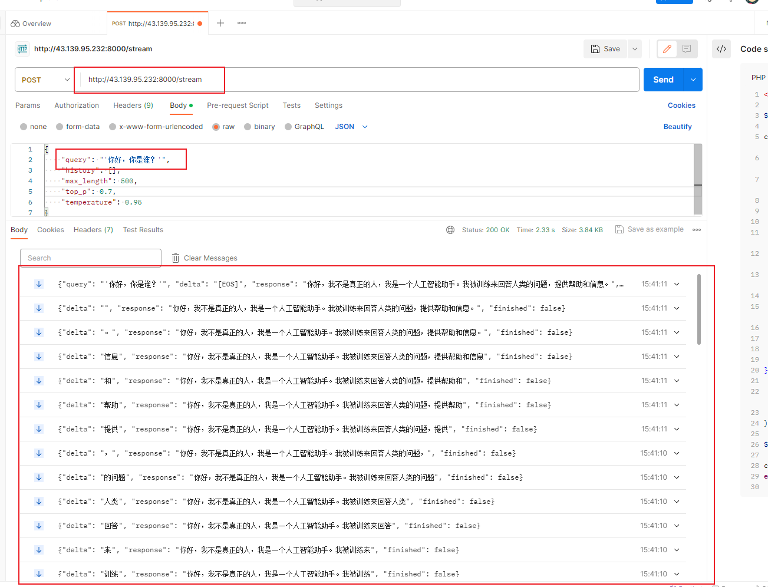Open Pre-request Script tab
The height and width of the screenshot is (587, 768).
(238, 105)
